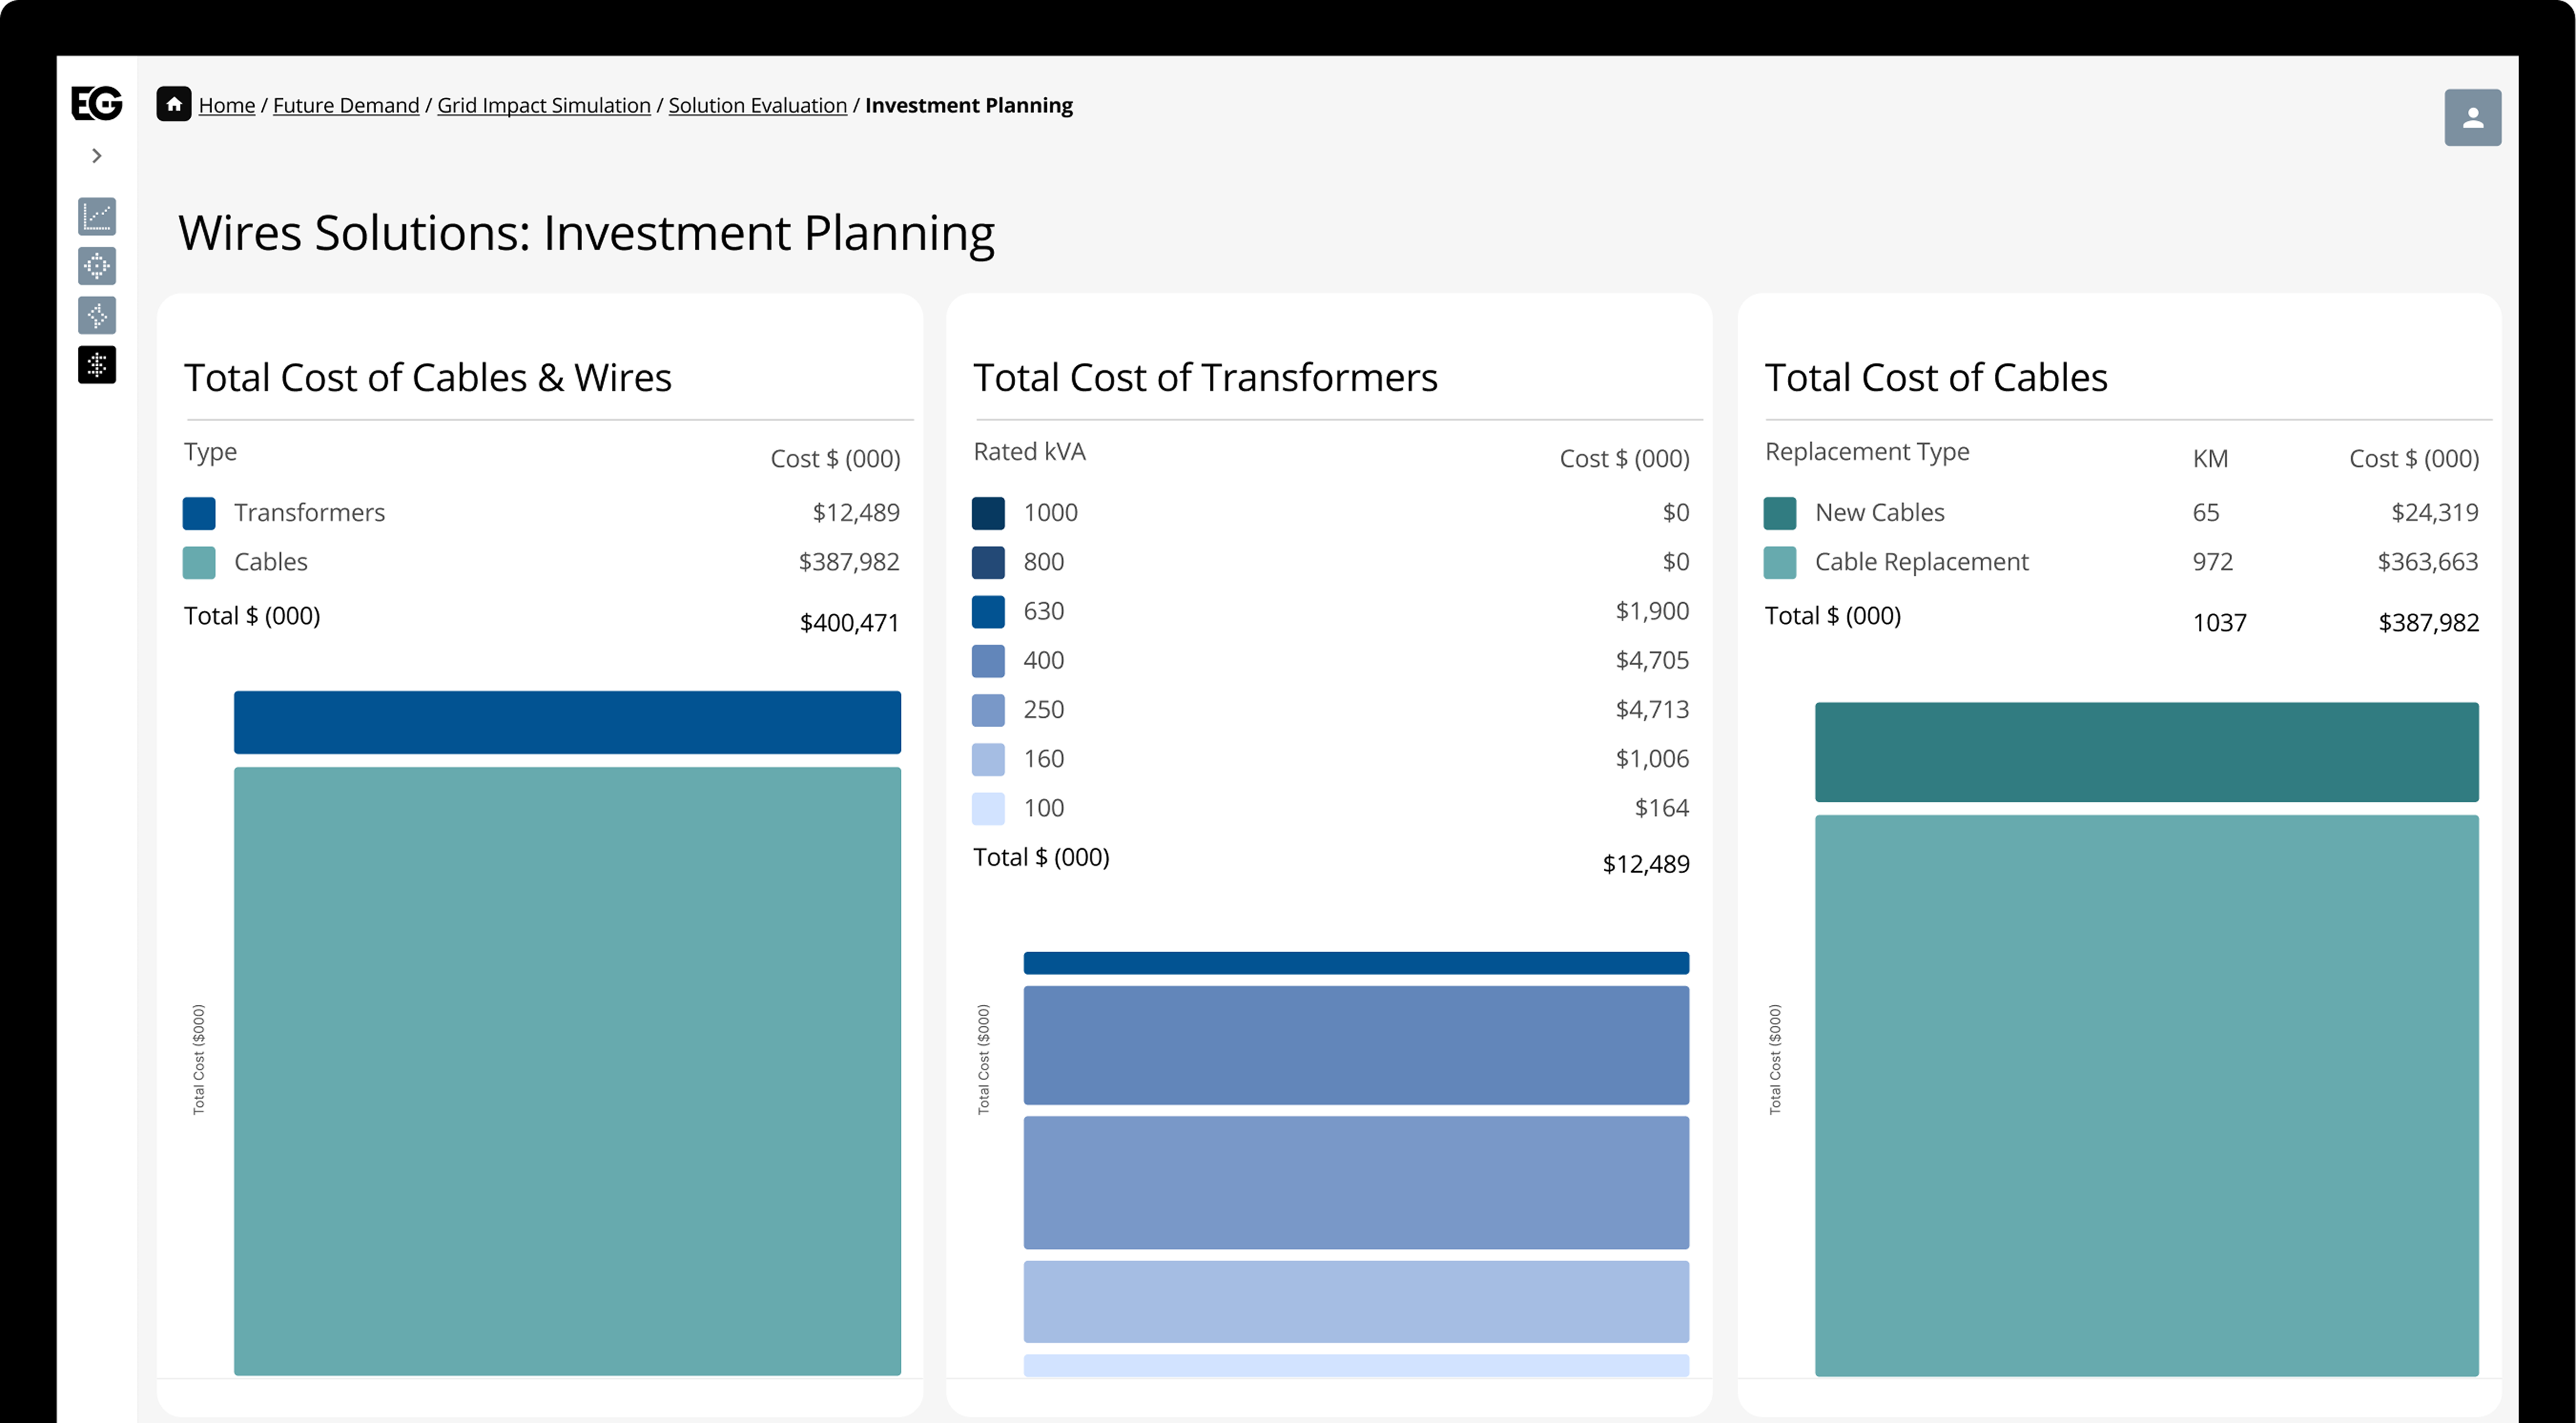Image resolution: width=2576 pixels, height=1423 pixels.
Task: Click the $400,471 total value
Action: [x=849, y=623]
